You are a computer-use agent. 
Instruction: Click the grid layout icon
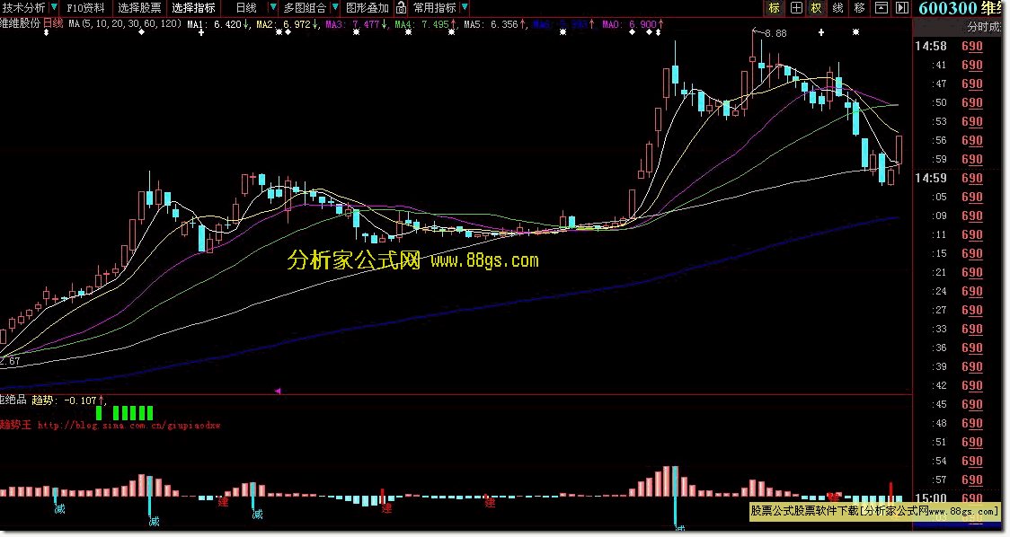[796, 8]
